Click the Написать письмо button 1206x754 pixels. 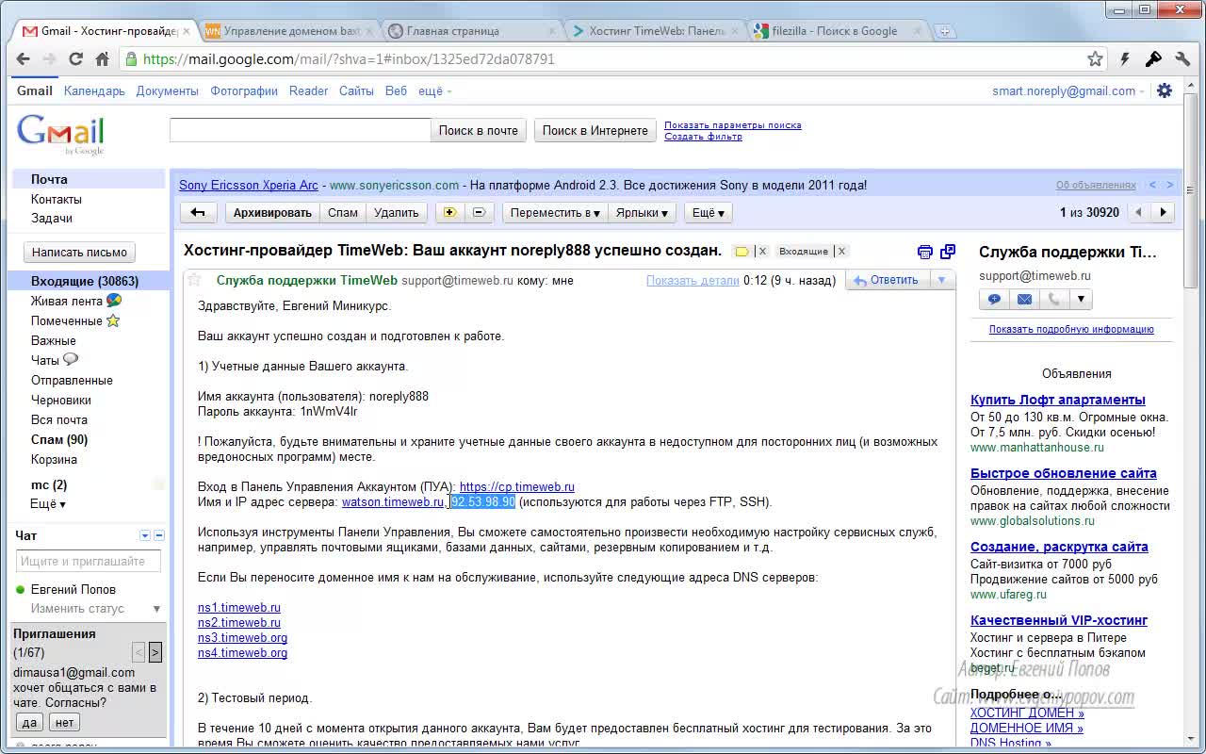(x=79, y=253)
